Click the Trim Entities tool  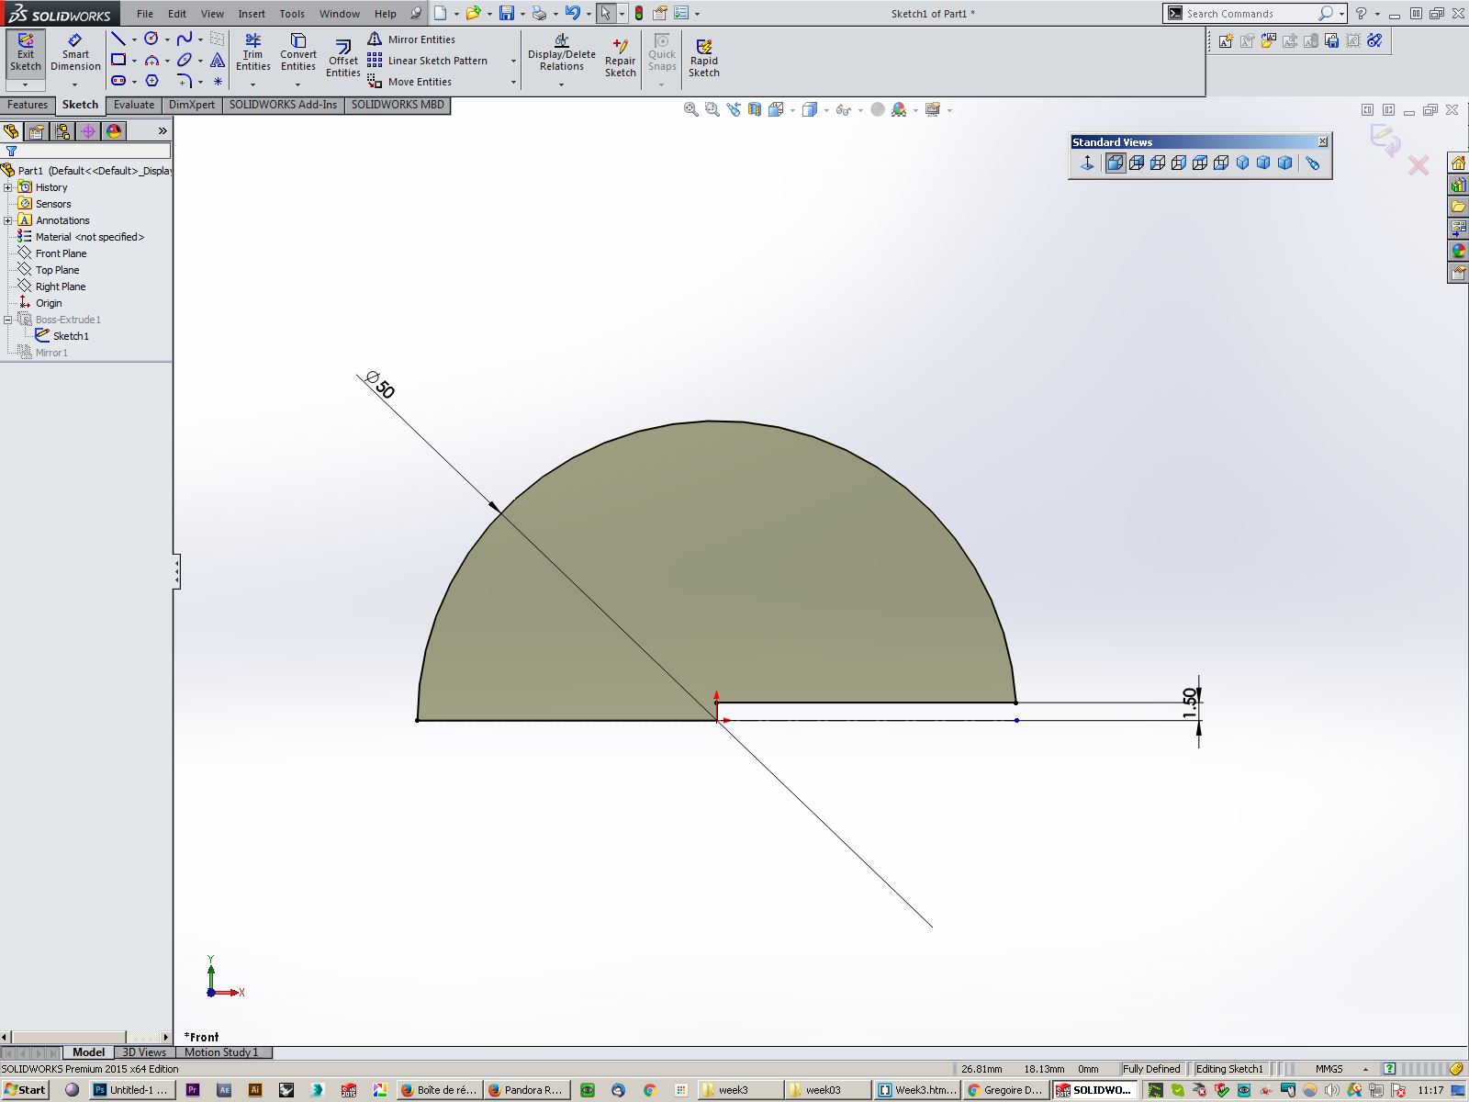point(252,52)
